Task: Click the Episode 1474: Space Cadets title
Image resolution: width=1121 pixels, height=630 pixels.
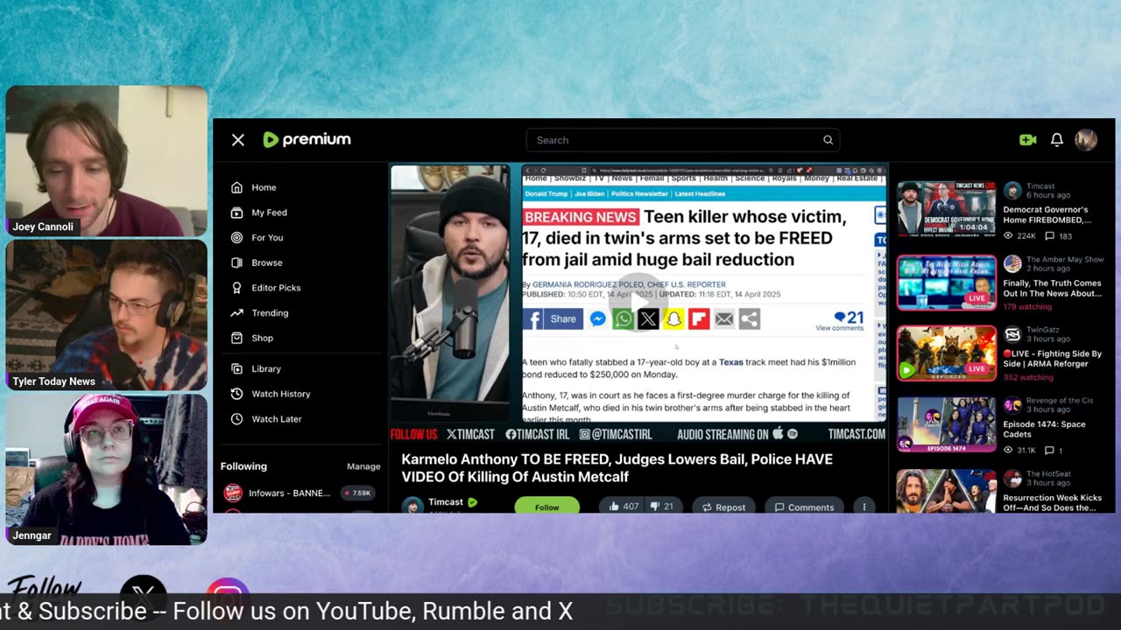Action: click(1045, 430)
